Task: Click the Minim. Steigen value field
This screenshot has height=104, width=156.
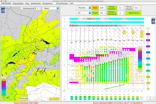Action: click(x=137, y=8)
